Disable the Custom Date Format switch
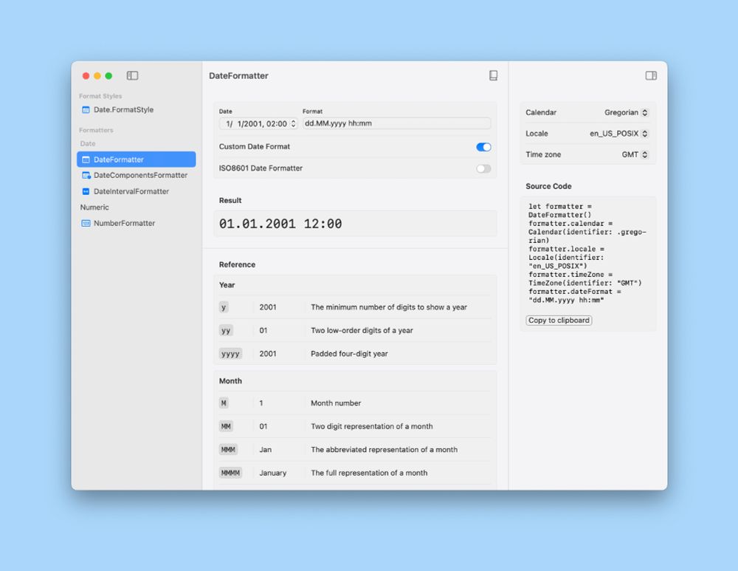The height and width of the screenshot is (571, 738). pos(483,147)
